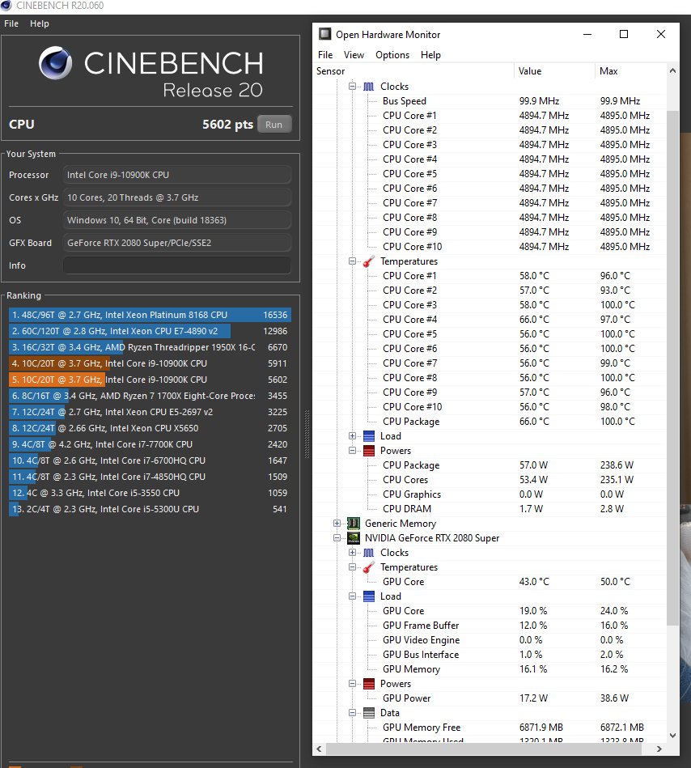Click the blue Load icon above the CPU Powers group
Screen dimensions: 691x768
coord(369,436)
